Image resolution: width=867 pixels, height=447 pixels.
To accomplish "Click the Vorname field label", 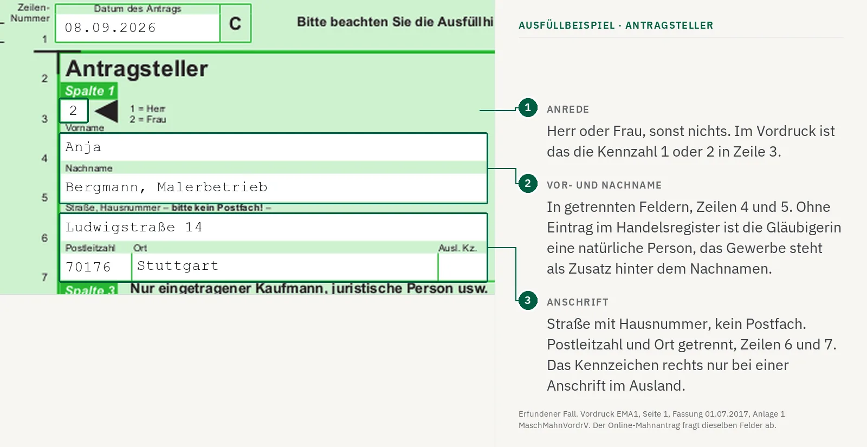I will coord(85,128).
